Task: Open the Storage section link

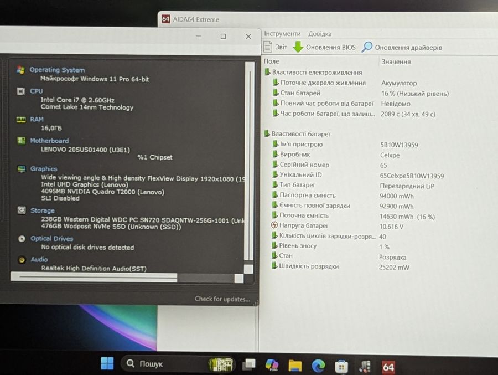Action: tap(42, 210)
